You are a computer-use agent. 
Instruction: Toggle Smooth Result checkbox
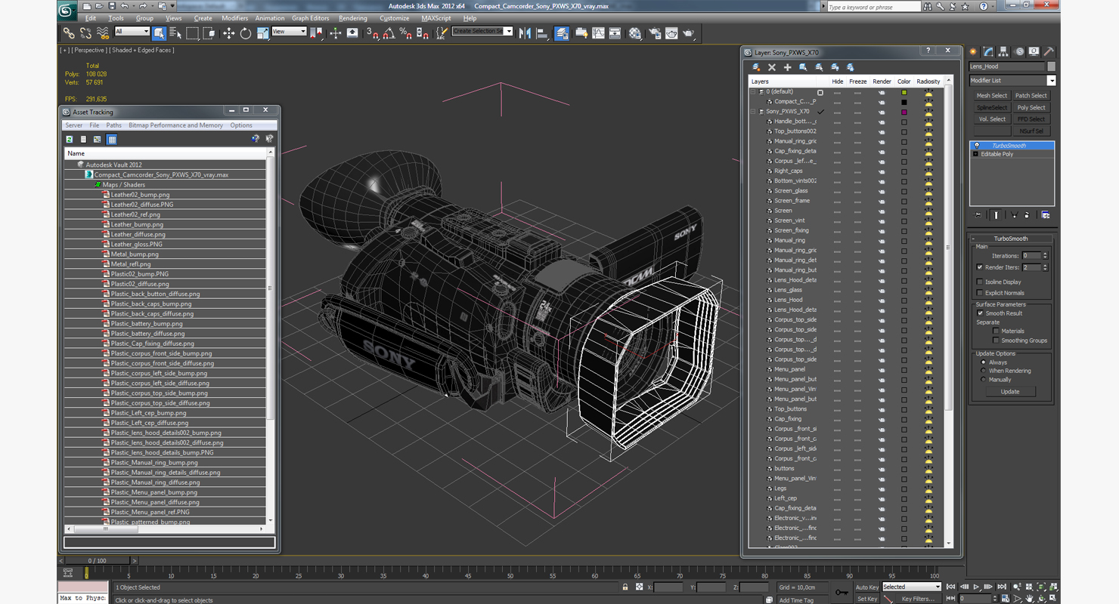tap(980, 313)
